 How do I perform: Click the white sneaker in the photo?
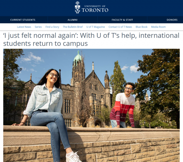pyautogui.click(x=73, y=157)
